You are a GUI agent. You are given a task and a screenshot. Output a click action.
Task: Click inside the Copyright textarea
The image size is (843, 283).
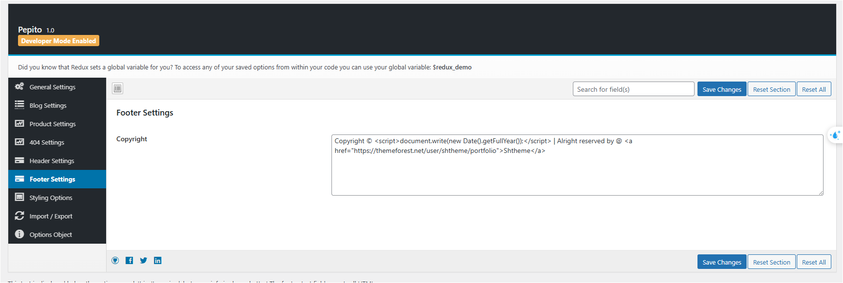(577, 165)
